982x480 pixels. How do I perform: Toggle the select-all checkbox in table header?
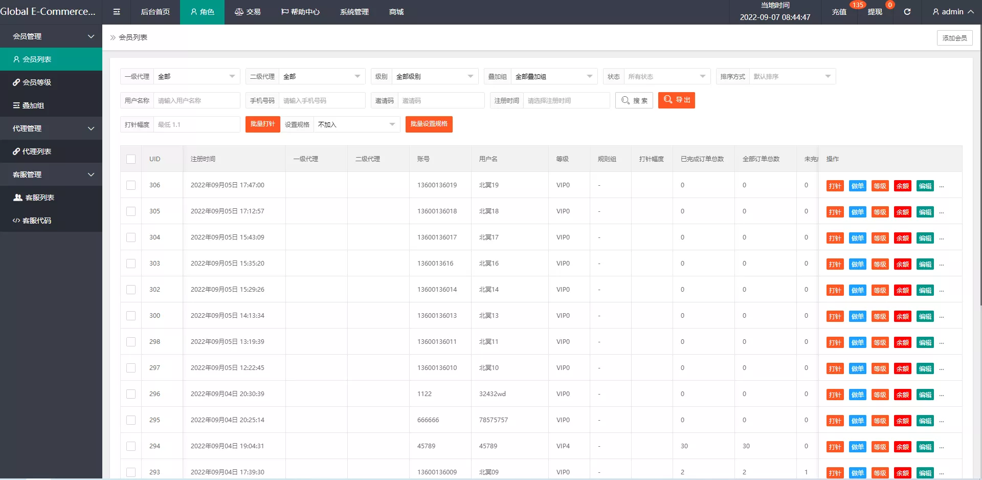tap(131, 159)
